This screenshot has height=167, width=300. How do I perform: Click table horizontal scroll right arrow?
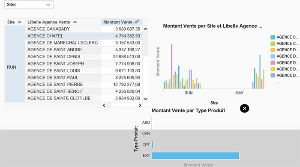pos(140,105)
